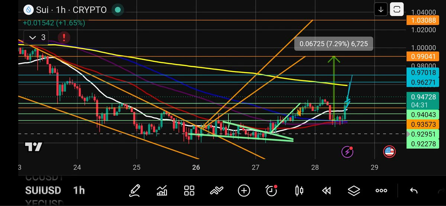Click the US flag economic event marker
The width and height of the screenshot is (446, 206).
pos(389,151)
